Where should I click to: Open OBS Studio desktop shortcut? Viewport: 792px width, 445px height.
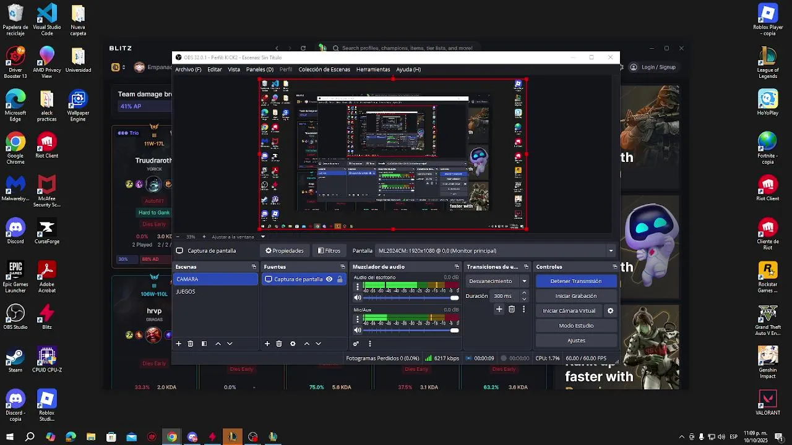[15, 317]
